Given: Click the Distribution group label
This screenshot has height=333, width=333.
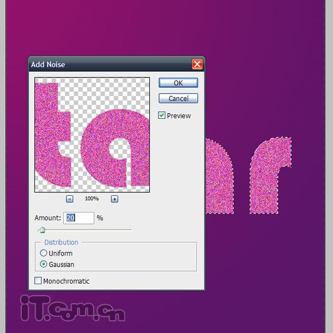Looking at the screenshot, I should [x=61, y=242].
